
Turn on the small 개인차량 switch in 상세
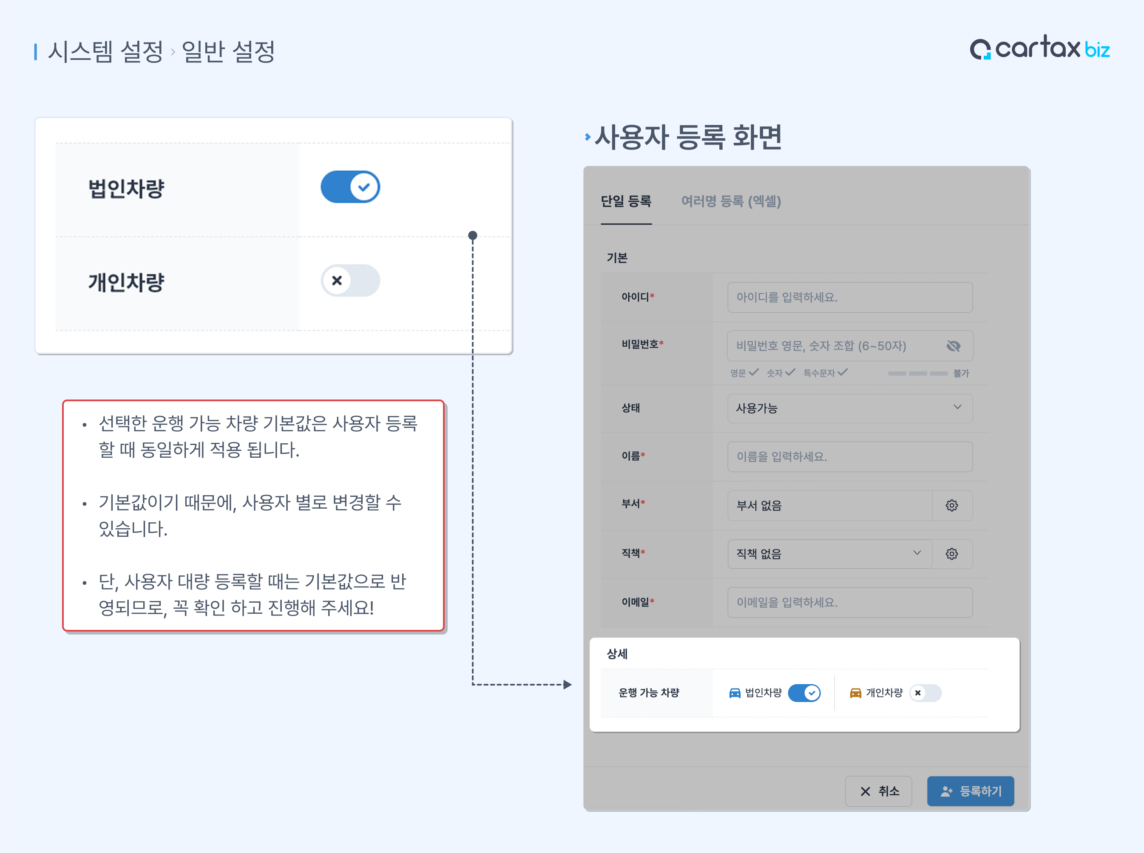[x=925, y=693]
